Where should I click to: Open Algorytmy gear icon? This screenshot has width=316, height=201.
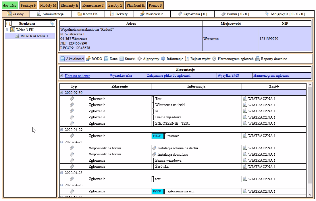point(139,59)
